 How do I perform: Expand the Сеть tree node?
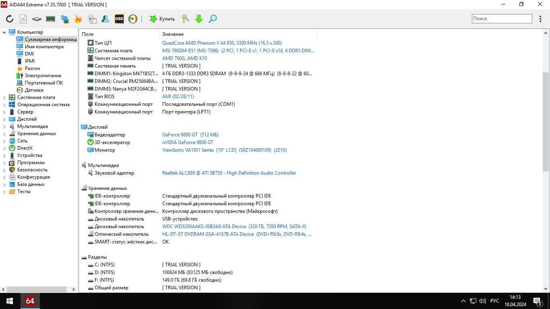tap(4, 141)
